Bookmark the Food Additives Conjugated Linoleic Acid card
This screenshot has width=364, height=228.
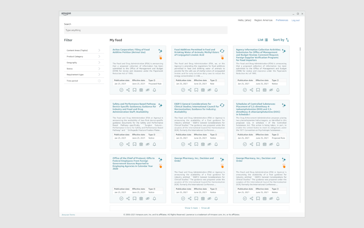pyautogui.click(x=196, y=90)
